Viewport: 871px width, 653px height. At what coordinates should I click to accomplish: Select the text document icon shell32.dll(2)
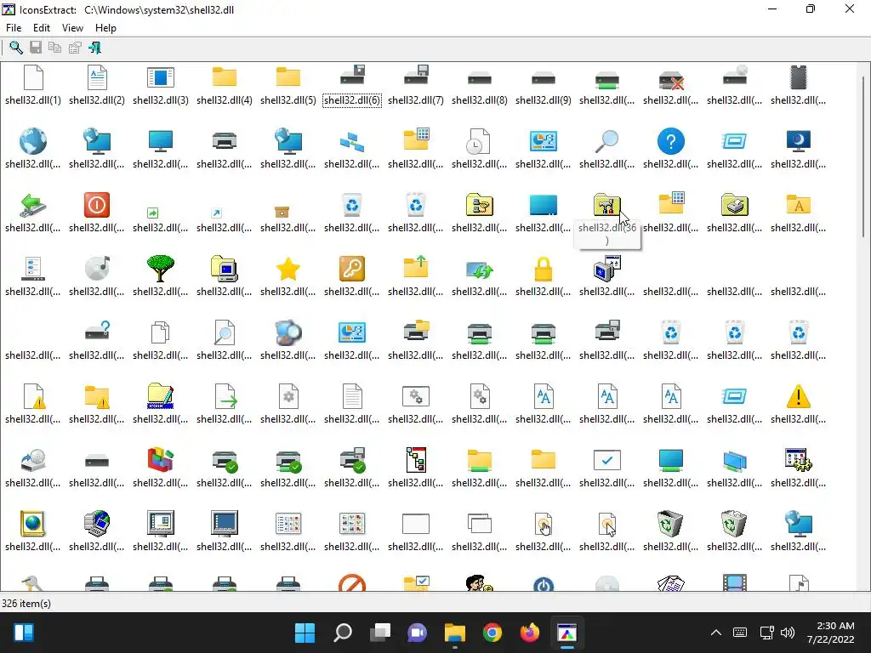click(97, 77)
